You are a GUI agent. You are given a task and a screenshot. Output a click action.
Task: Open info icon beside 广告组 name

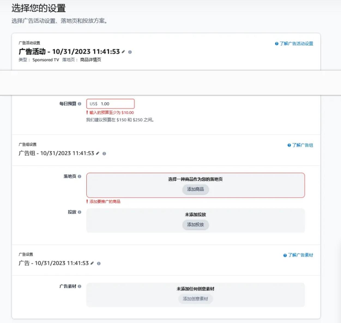point(104,153)
